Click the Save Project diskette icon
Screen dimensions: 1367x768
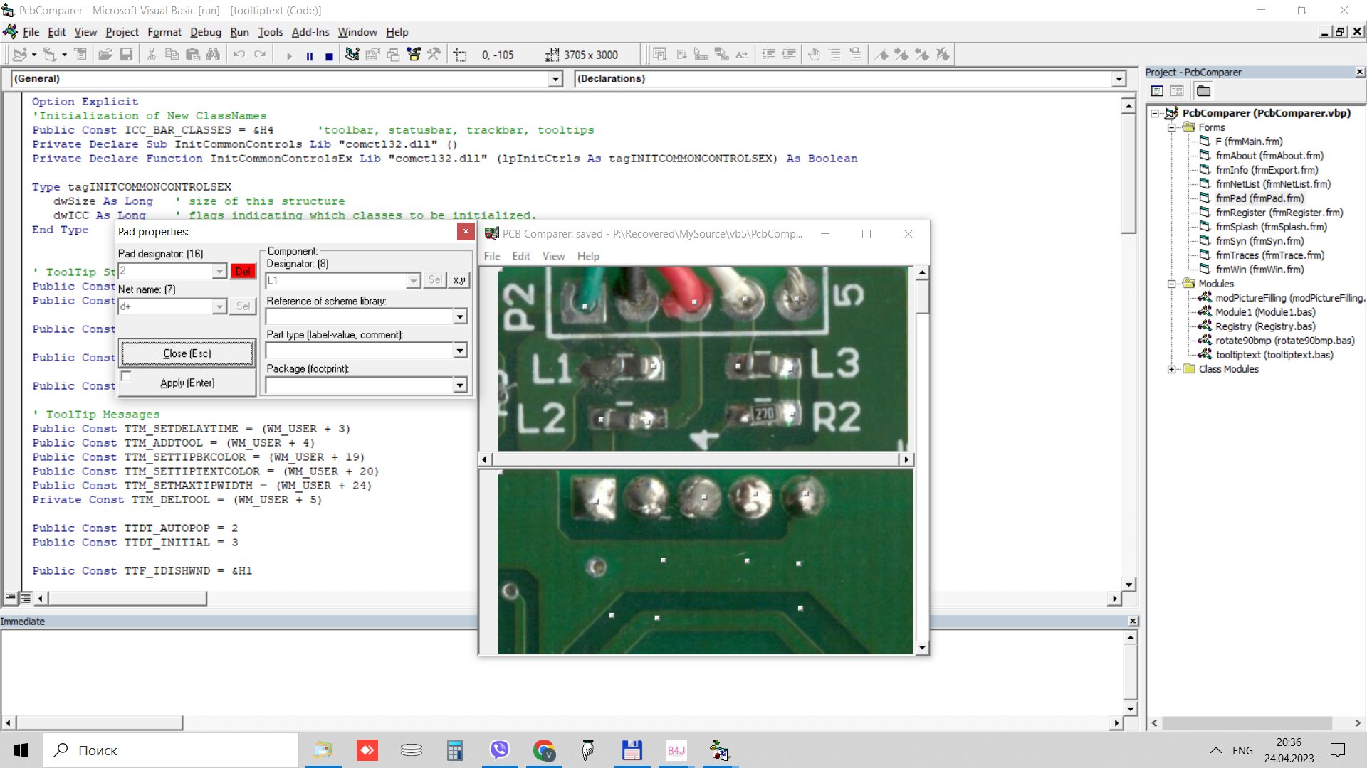[126, 55]
